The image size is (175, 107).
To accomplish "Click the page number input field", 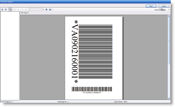I will pyautogui.click(x=35, y=9).
